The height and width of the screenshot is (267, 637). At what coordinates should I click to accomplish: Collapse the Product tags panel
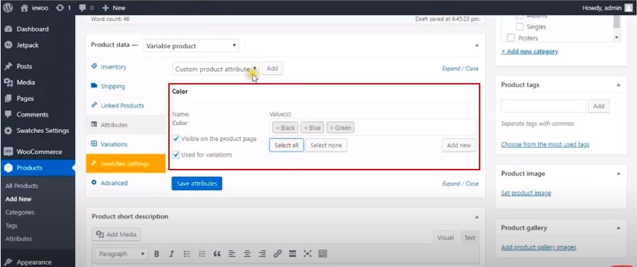click(x=619, y=85)
